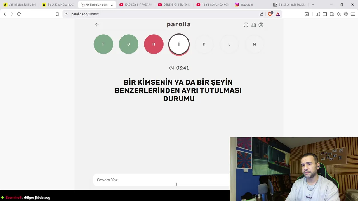Screen dimensions: 358x201
Task: Select the red H letter circle
Action: 154,44
